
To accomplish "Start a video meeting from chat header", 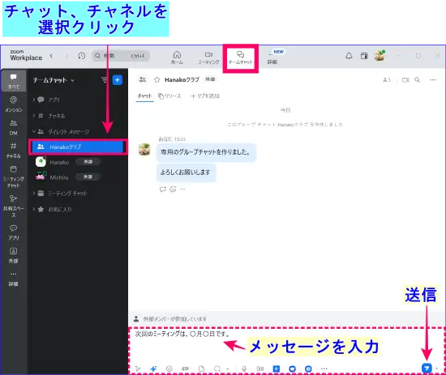I will (405, 80).
